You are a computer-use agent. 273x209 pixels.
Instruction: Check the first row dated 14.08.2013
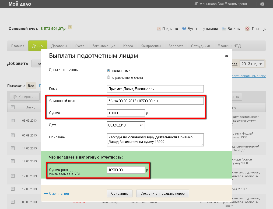point(13,148)
